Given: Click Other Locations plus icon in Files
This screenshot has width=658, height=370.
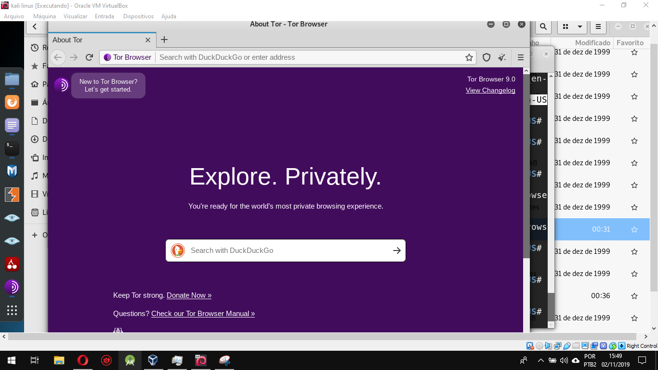Looking at the screenshot, I should click(x=35, y=235).
